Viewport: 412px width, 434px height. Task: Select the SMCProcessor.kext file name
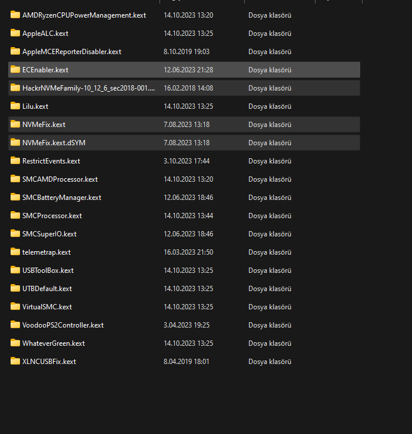point(52,216)
